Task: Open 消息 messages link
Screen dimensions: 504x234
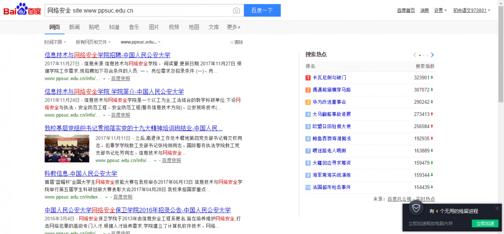Action: (424, 10)
